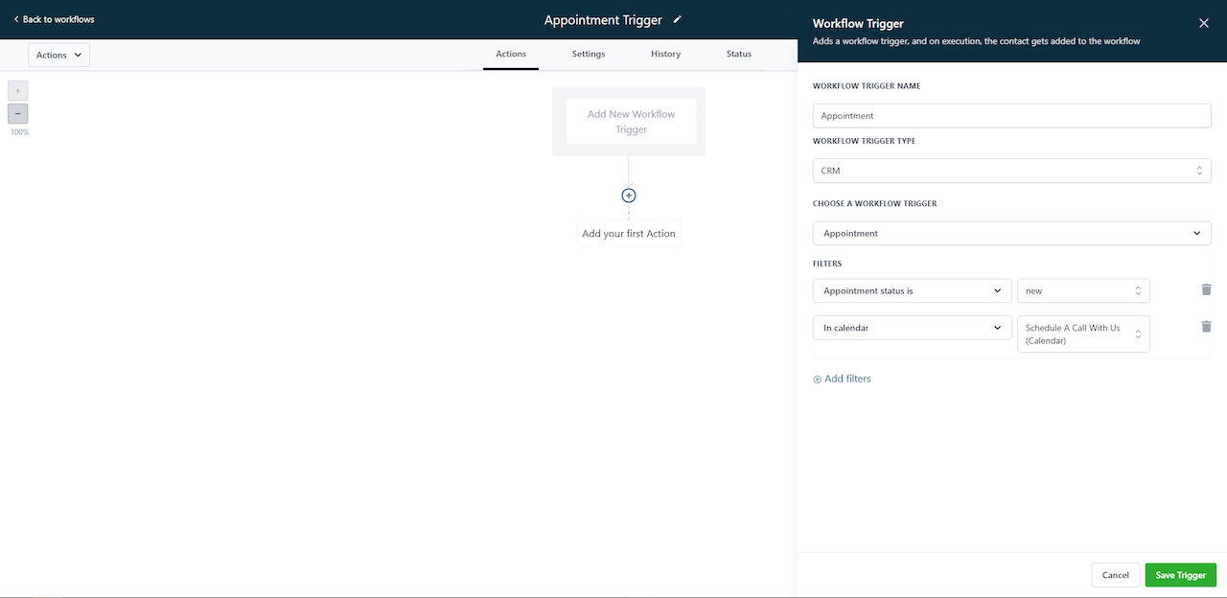Open the Choose a Workflow Trigger dropdown
Screen dimensions: 1227x598
point(1012,233)
